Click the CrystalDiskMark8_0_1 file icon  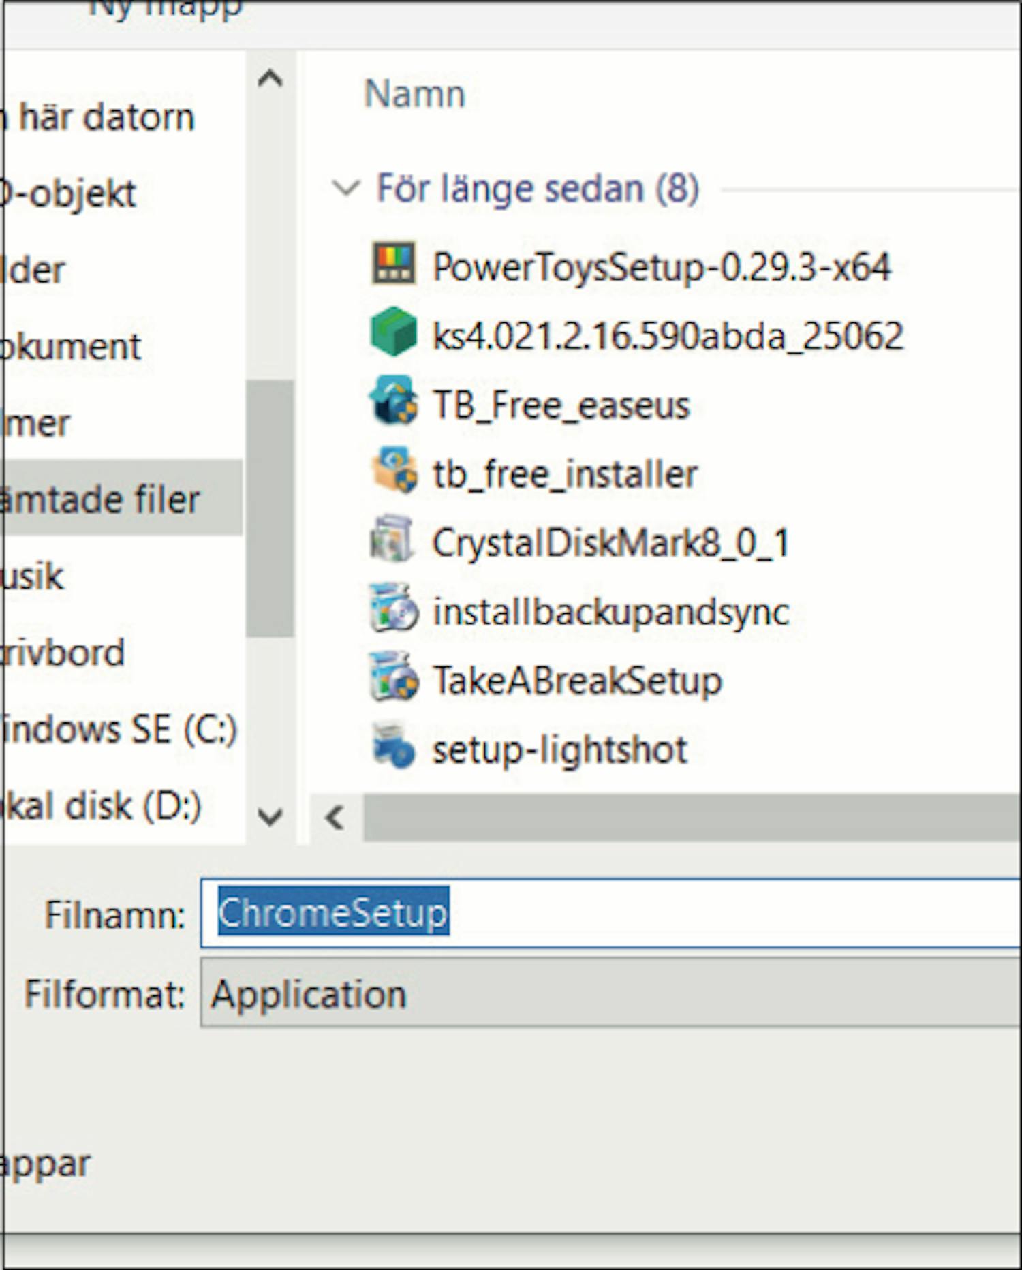click(392, 538)
